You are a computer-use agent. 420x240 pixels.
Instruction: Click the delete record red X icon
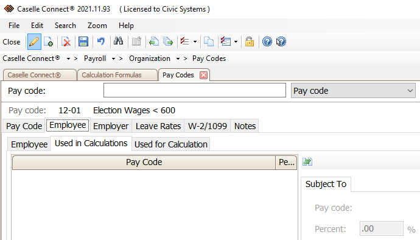(x=66, y=41)
